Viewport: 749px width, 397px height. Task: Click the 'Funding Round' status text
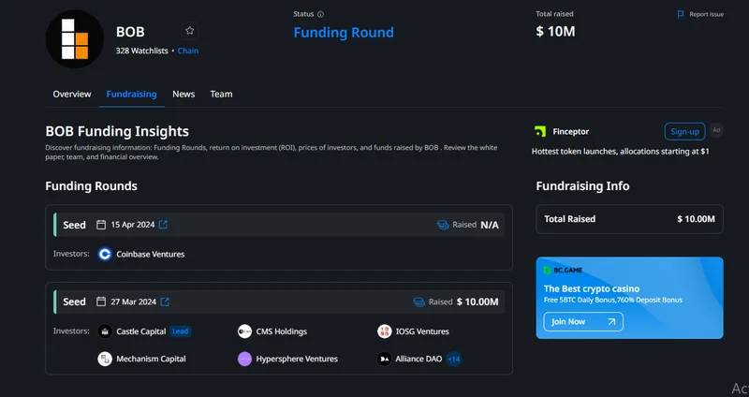point(344,33)
